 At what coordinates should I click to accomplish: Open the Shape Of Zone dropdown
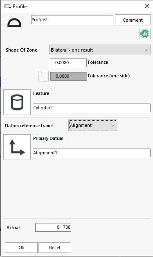tap(100, 50)
